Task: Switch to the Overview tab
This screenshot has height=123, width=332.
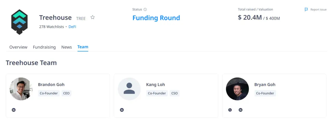Action: [18, 47]
